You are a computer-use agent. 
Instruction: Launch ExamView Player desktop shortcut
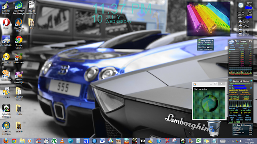(19, 25)
